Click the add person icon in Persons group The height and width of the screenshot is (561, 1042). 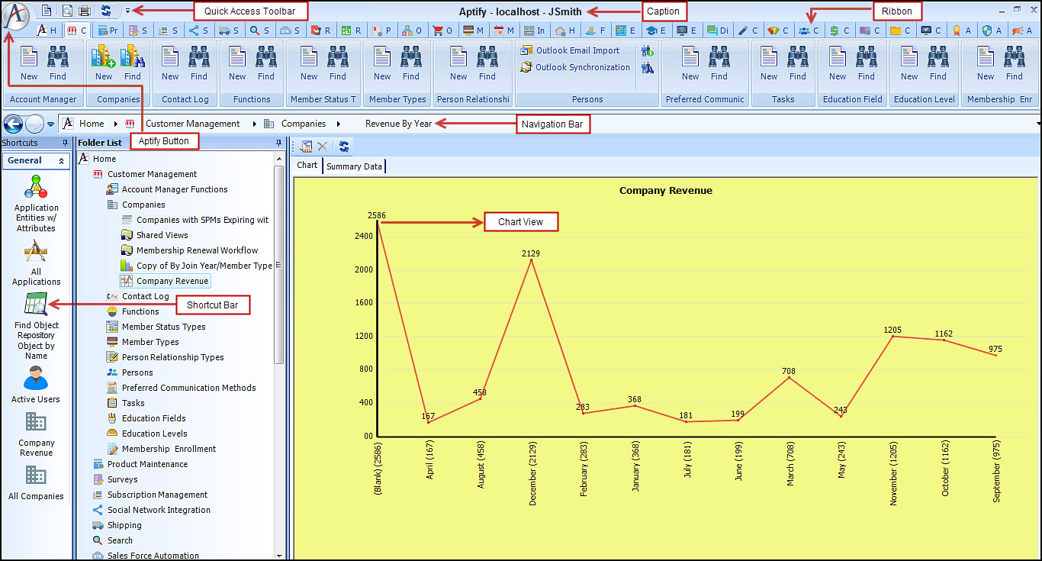point(648,51)
